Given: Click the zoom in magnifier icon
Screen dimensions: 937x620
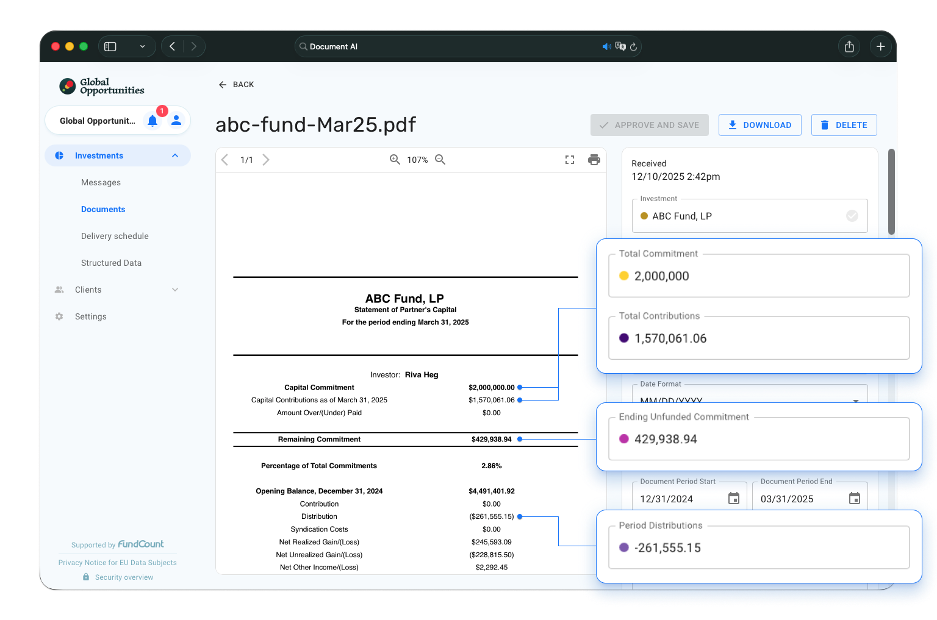Looking at the screenshot, I should [395, 160].
